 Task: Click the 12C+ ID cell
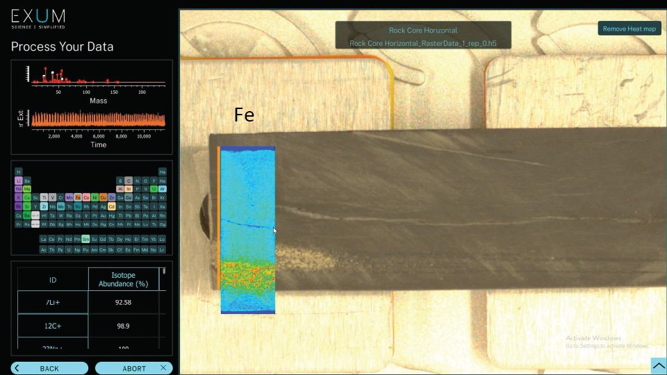pyautogui.click(x=53, y=326)
